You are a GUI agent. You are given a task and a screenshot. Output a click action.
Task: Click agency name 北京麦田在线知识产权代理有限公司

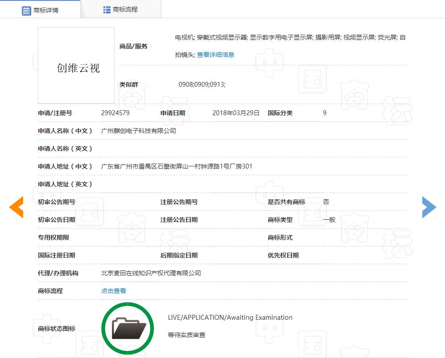(x=151, y=273)
